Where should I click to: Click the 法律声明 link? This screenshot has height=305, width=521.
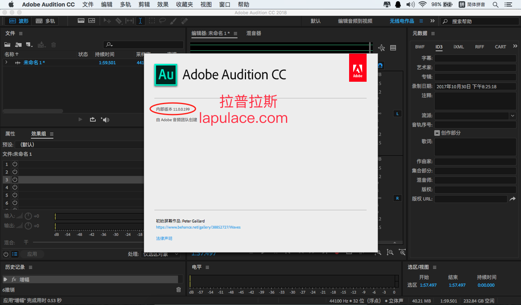click(164, 238)
